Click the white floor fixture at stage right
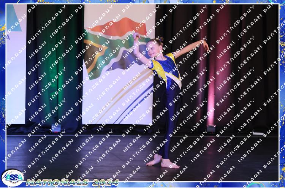Screen dimensions: 285x190 point(258,133)
